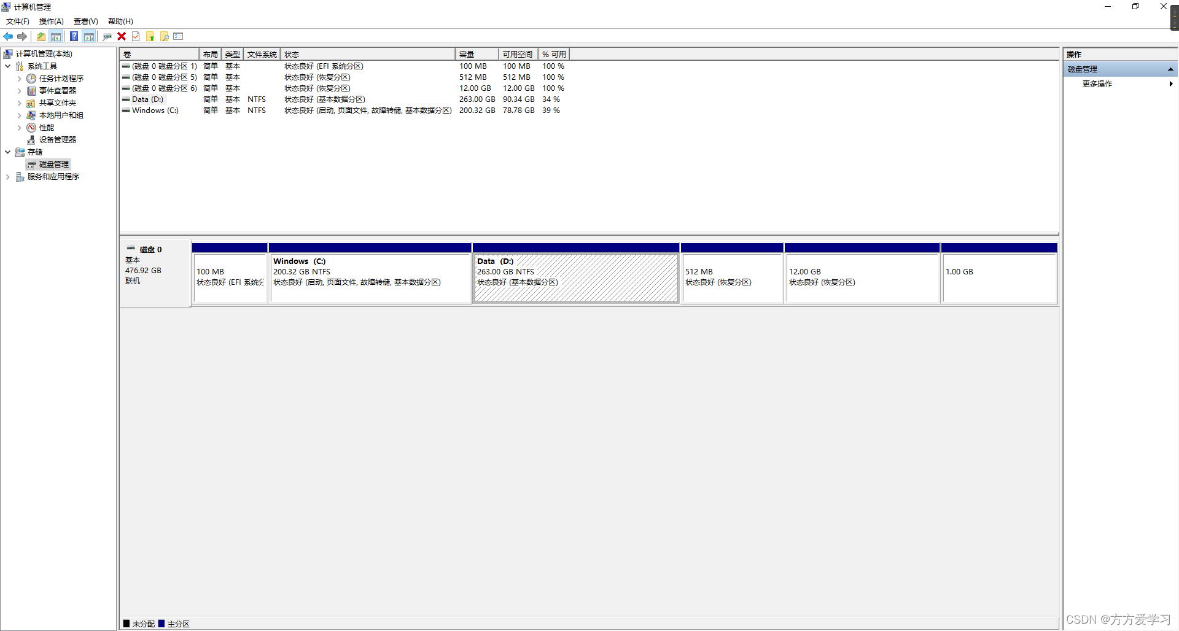Click the 事件查看器 log icon

[31, 91]
